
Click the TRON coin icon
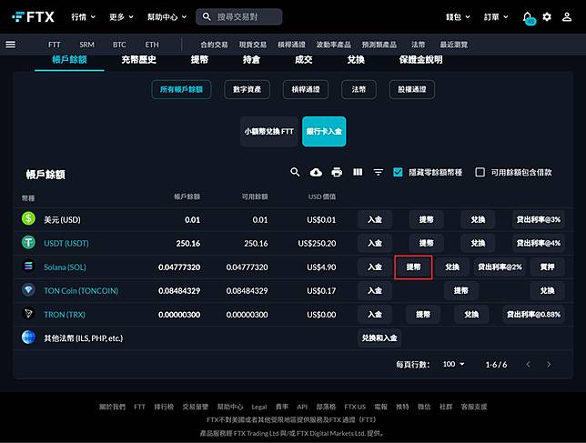[28, 314]
